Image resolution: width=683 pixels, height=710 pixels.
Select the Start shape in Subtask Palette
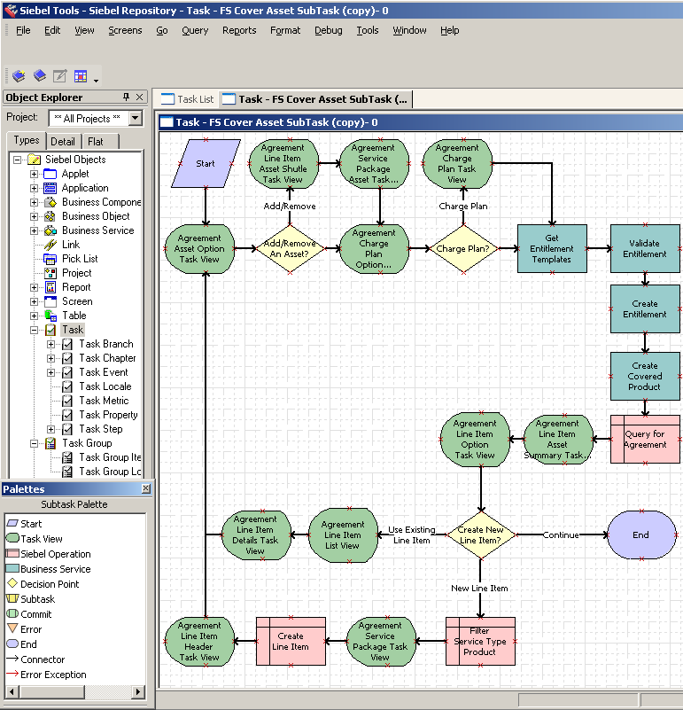[x=25, y=524]
